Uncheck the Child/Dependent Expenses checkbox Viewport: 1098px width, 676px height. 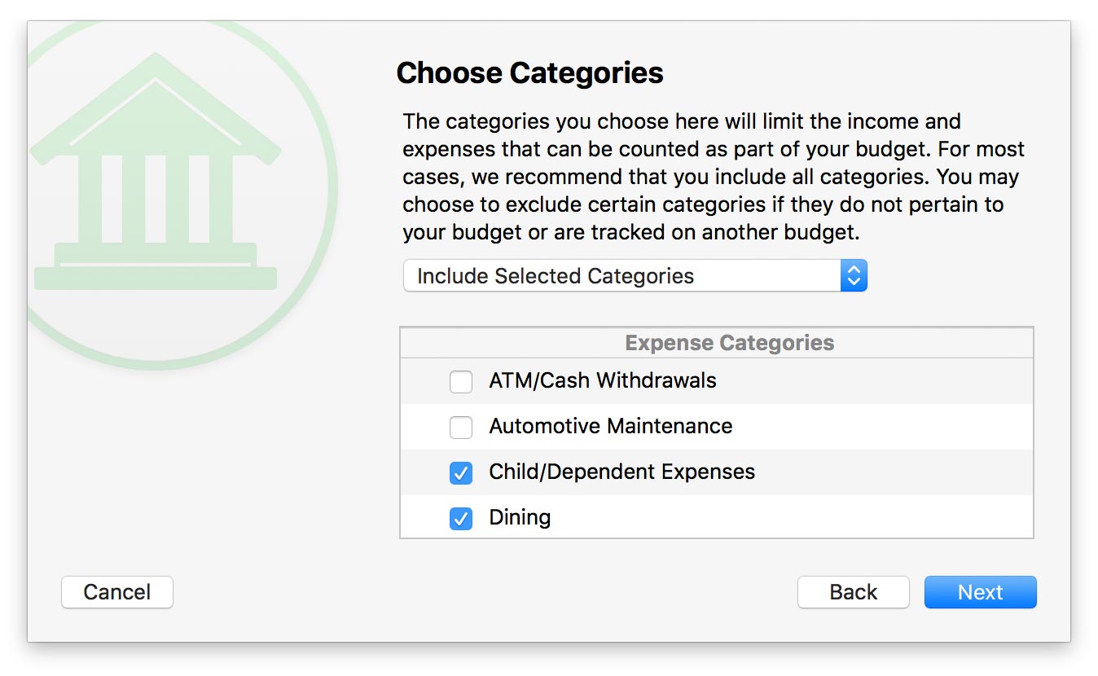click(x=461, y=472)
